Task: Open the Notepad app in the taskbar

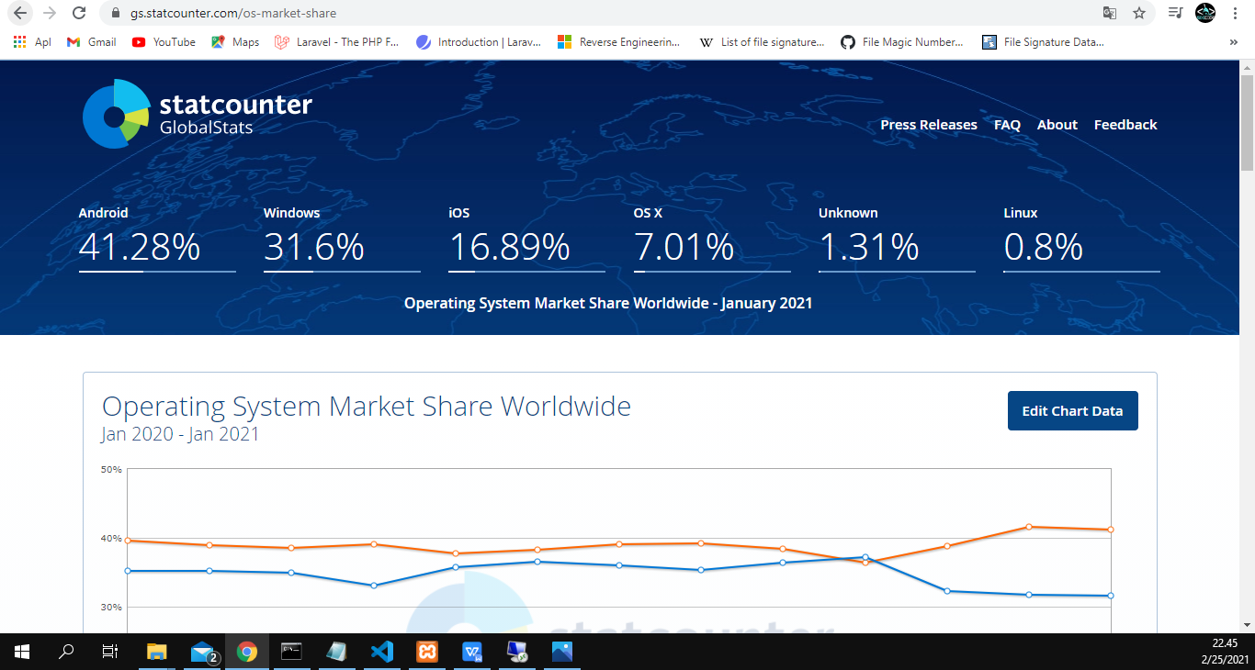Action: 336,652
